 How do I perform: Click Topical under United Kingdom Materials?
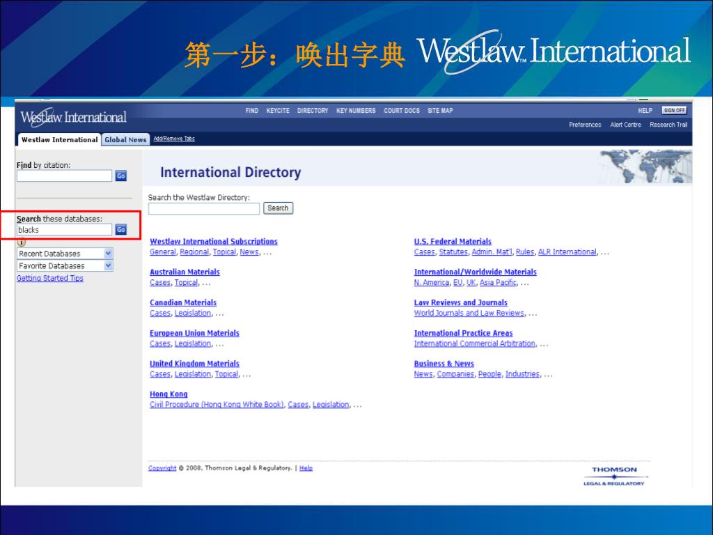click(226, 374)
